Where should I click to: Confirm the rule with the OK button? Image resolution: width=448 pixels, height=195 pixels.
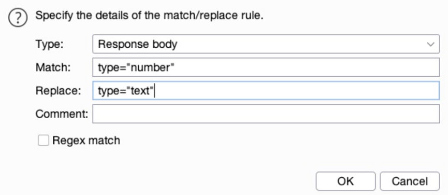345,182
